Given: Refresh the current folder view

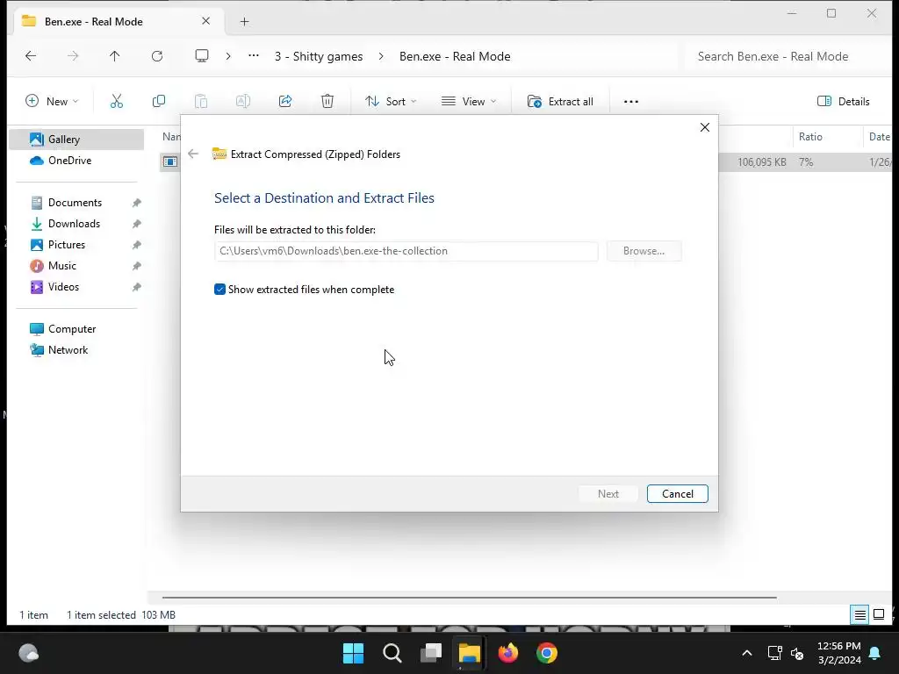Looking at the screenshot, I should [157, 56].
